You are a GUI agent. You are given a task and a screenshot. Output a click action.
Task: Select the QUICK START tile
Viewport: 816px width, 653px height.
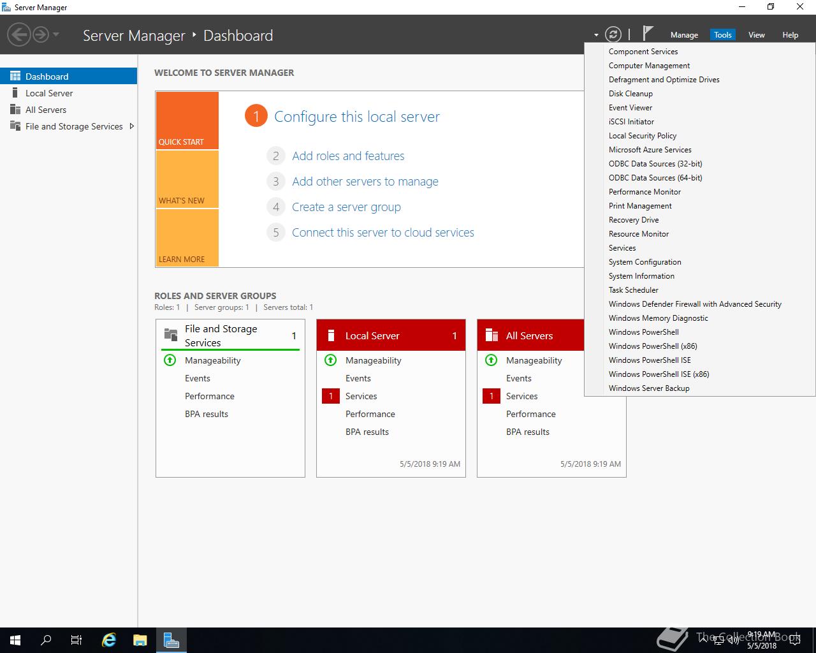[x=187, y=121]
